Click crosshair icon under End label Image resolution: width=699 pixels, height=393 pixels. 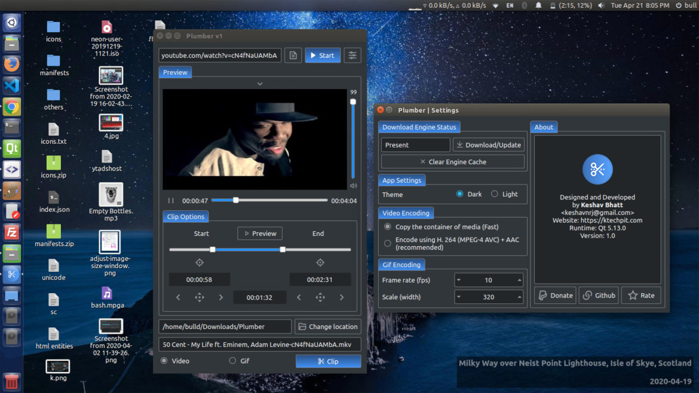[x=320, y=263]
